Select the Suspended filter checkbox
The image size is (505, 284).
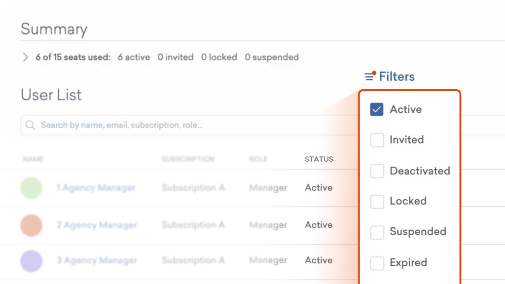377,232
